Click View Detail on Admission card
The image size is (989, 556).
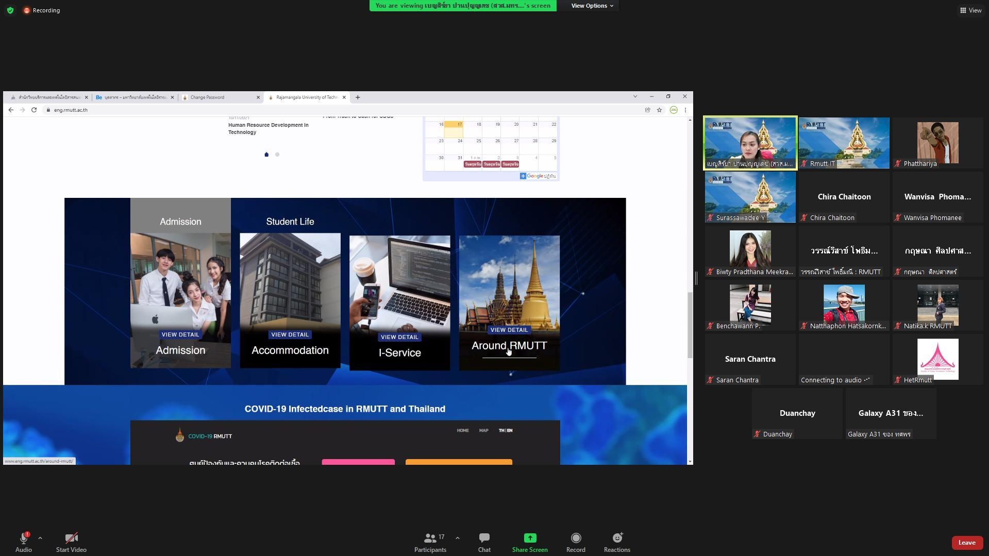pyautogui.click(x=180, y=334)
